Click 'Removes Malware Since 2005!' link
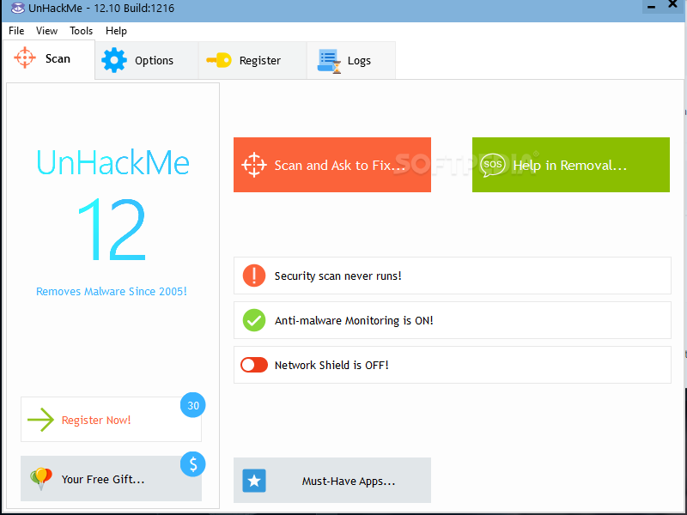This screenshot has width=687, height=515. tap(112, 291)
